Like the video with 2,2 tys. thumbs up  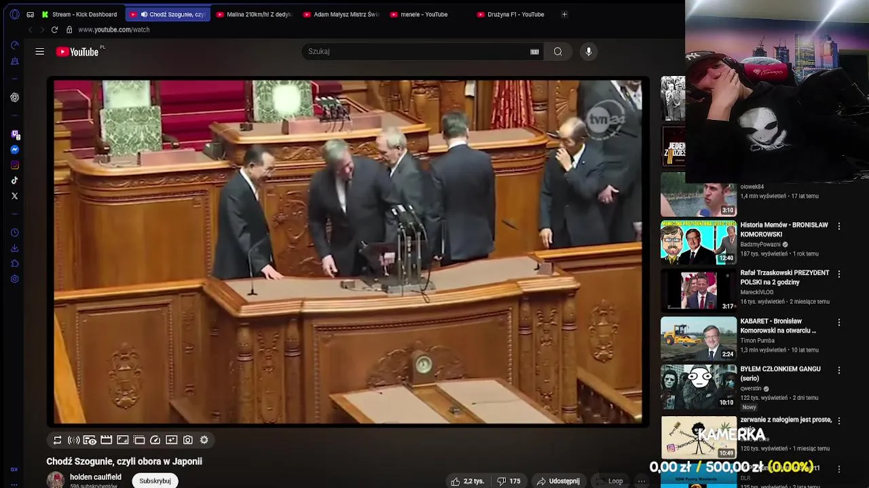(x=468, y=481)
